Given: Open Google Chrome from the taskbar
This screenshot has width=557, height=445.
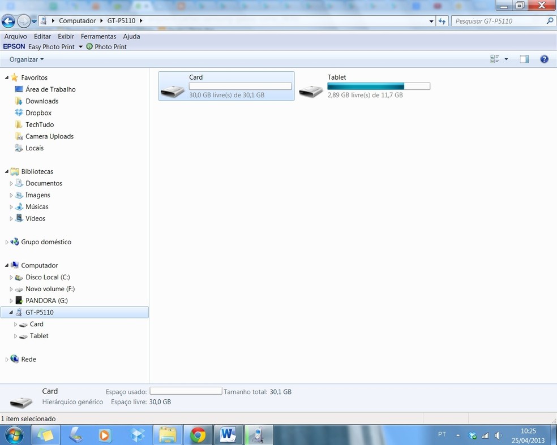Looking at the screenshot, I should point(198,435).
